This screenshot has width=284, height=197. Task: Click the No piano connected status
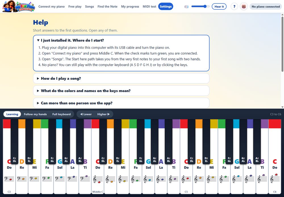(x=266, y=7)
